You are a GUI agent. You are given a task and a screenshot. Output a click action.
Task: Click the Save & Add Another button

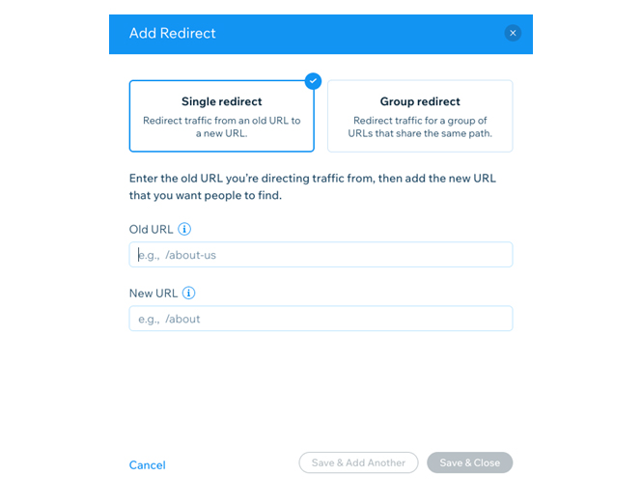[x=358, y=462]
